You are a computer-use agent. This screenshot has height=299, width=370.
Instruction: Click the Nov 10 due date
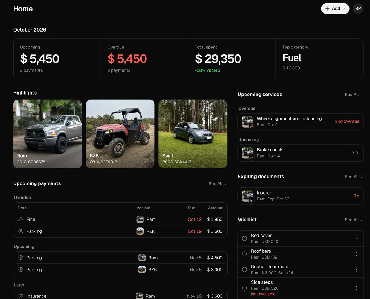[x=194, y=296]
